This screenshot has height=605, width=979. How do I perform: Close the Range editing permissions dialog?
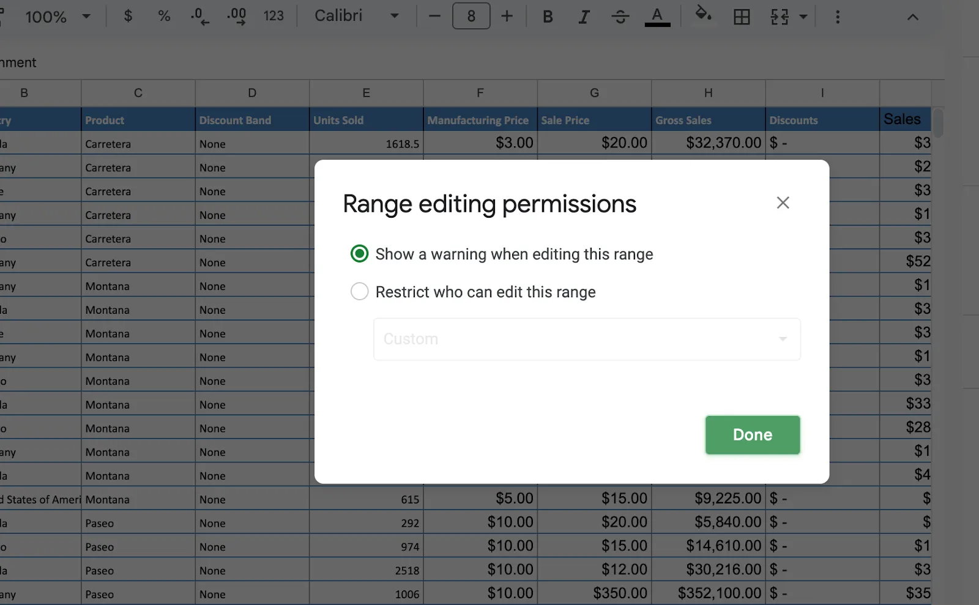783,202
